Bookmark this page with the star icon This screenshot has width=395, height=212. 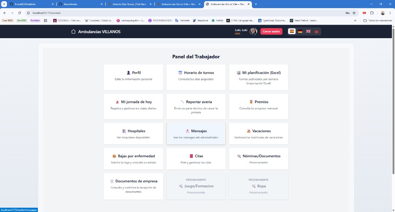coord(354,13)
